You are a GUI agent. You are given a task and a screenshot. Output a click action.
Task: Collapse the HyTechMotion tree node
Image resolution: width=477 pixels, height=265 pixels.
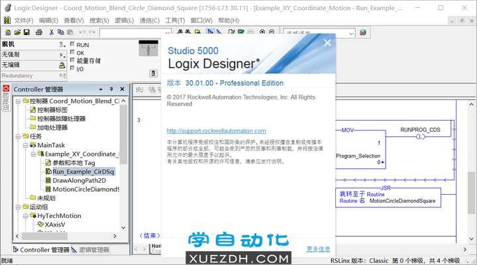(x=26, y=216)
